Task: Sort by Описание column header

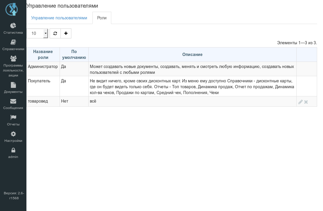Action: point(192,55)
